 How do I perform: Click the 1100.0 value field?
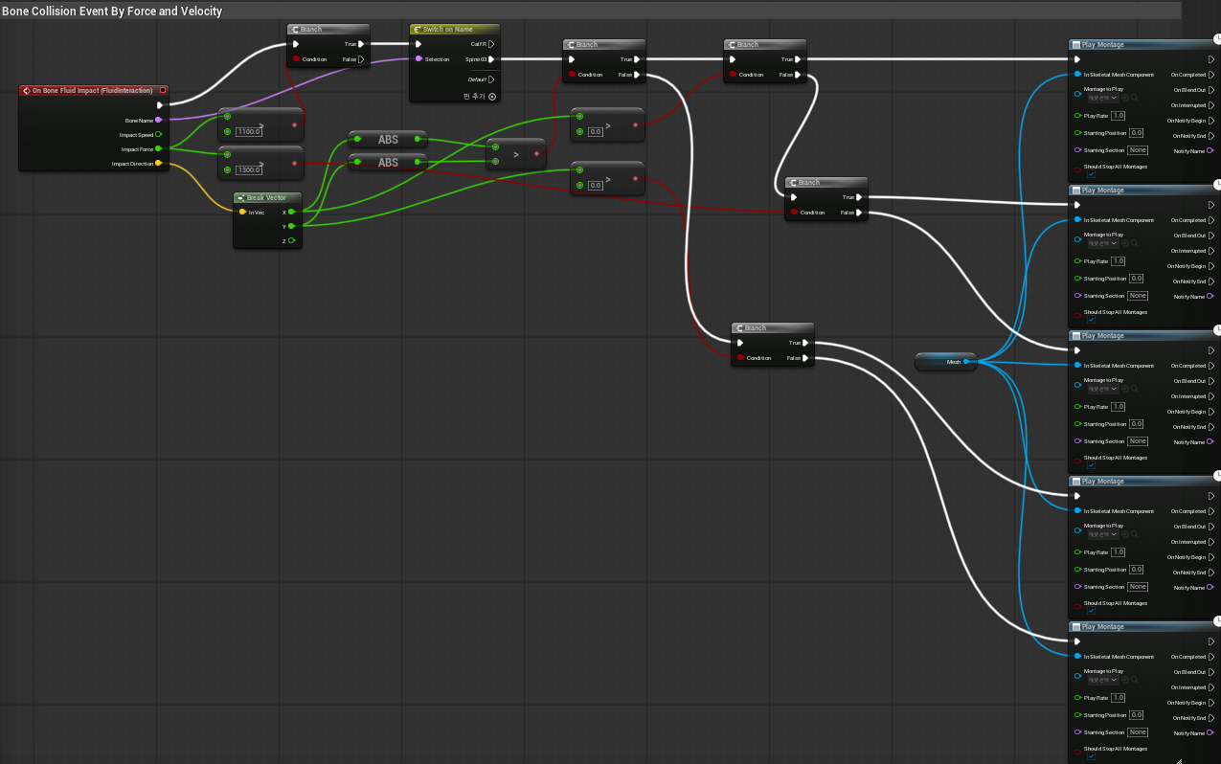coord(249,132)
